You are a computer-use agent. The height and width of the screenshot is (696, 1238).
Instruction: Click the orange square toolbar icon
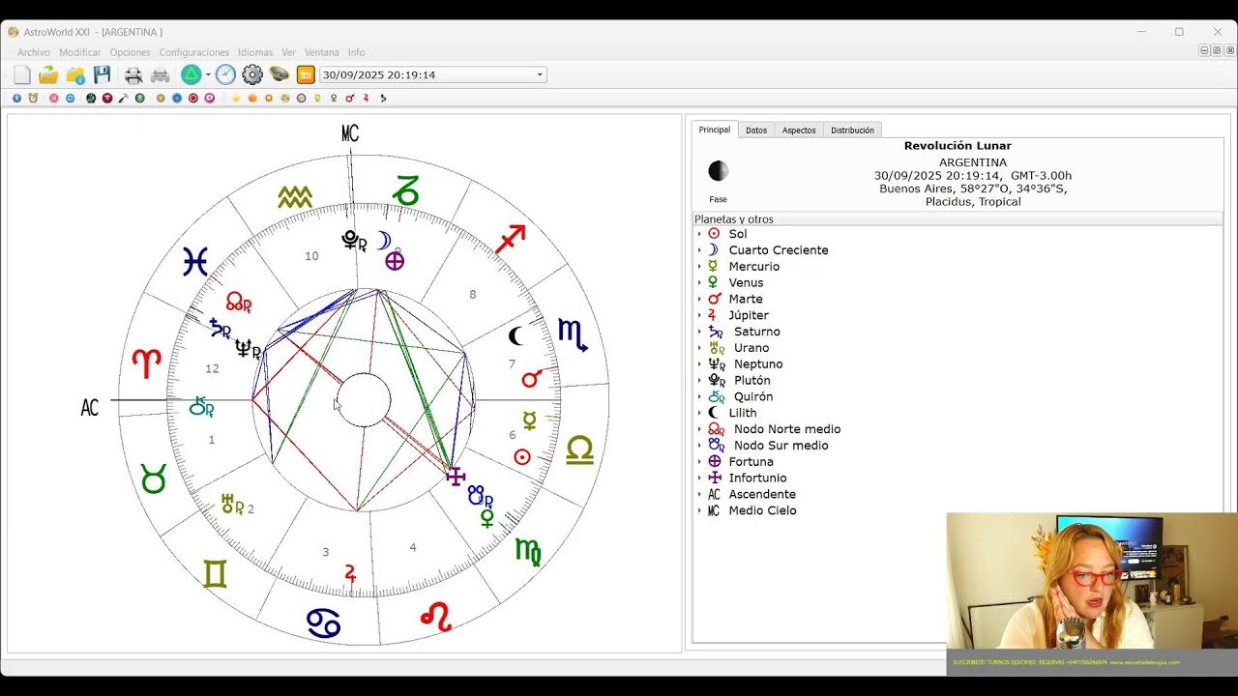click(306, 74)
